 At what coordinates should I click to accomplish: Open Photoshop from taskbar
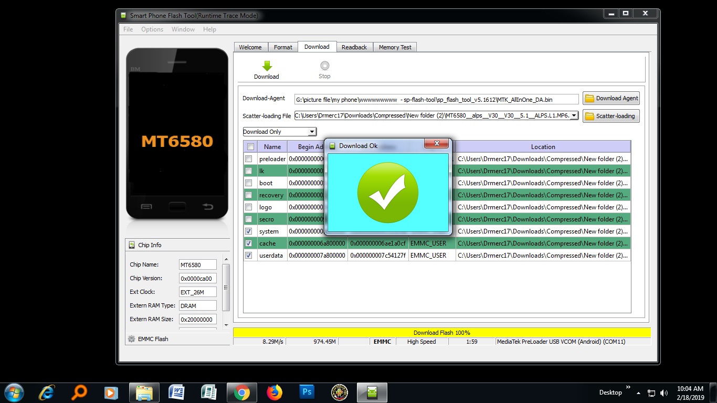[307, 392]
